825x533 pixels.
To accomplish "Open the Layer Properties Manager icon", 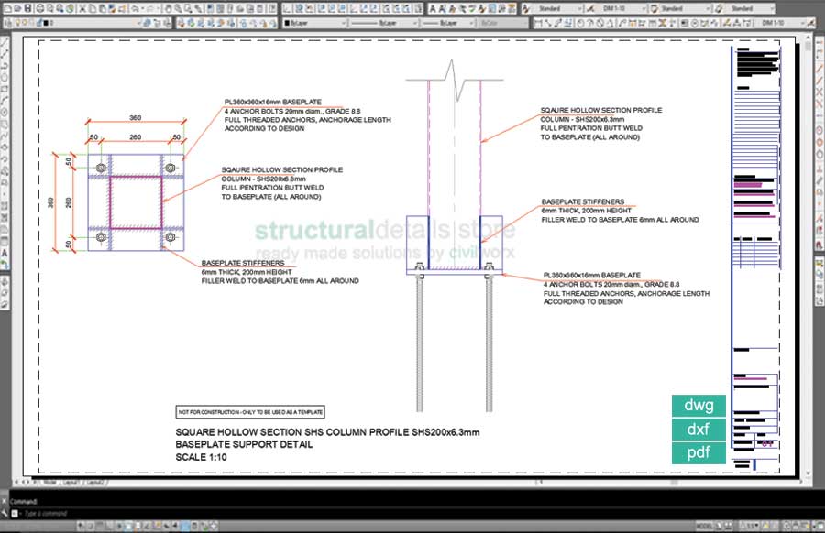I will point(7,24).
